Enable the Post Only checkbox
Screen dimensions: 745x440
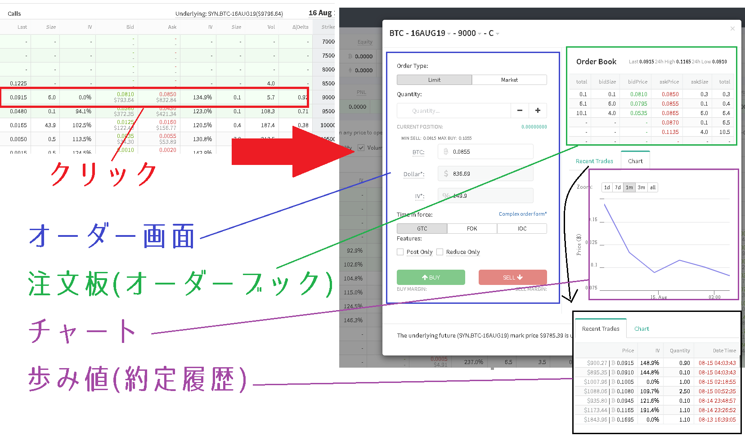coord(400,252)
